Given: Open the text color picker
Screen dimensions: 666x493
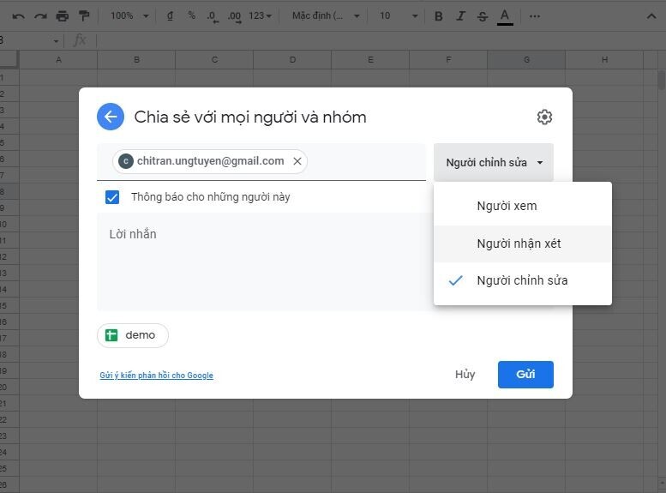Looking at the screenshot, I should click(x=505, y=17).
